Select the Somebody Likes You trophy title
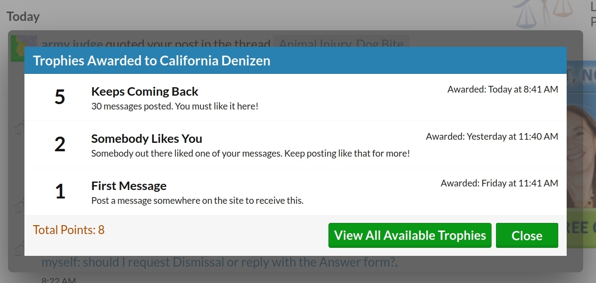596x283 pixels. [147, 139]
